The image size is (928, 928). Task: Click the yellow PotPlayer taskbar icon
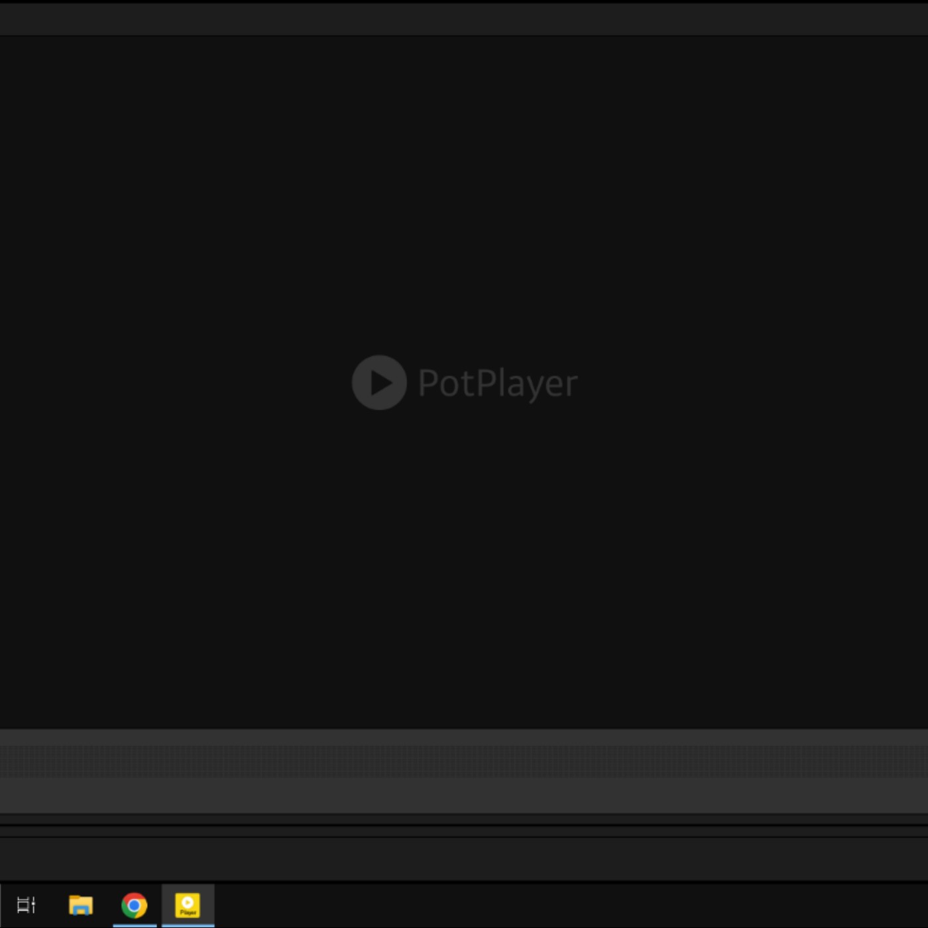click(x=188, y=905)
